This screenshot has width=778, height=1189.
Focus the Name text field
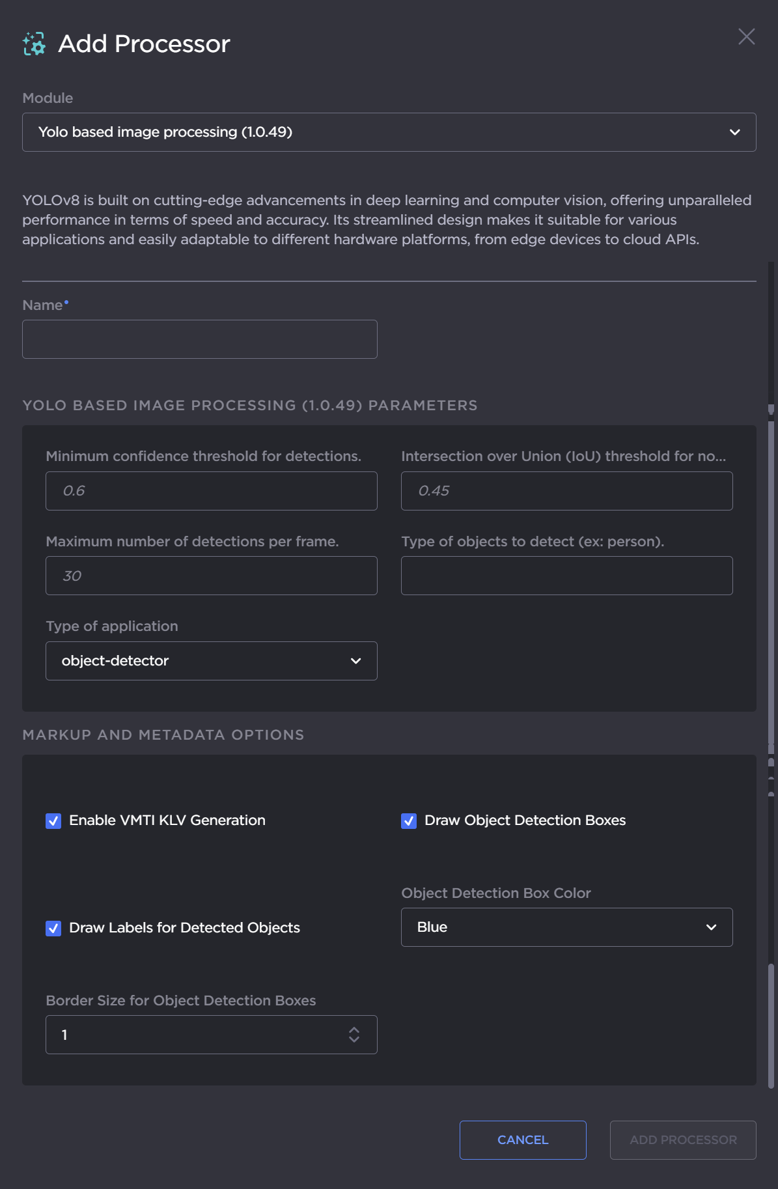pyautogui.click(x=199, y=339)
